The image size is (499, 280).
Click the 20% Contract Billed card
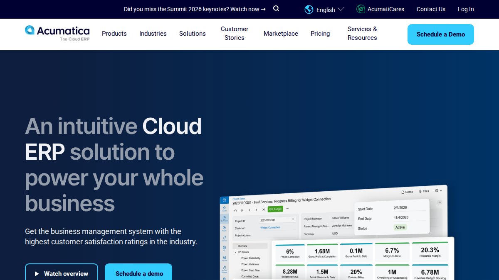pos(356,273)
